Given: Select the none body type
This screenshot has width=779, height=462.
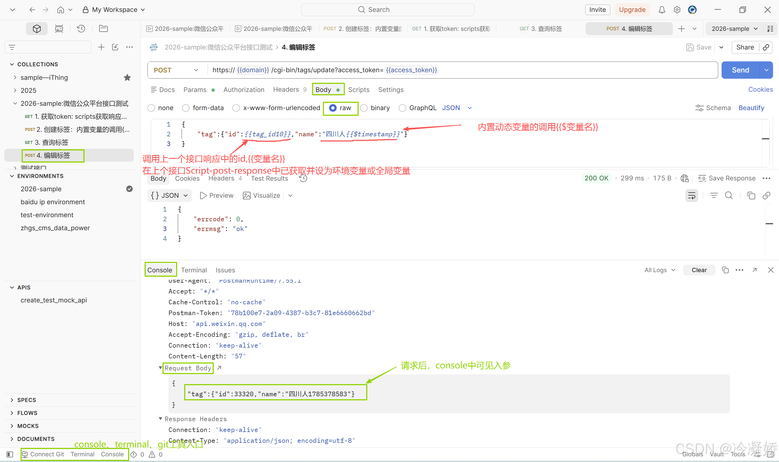Looking at the screenshot, I should (x=151, y=108).
